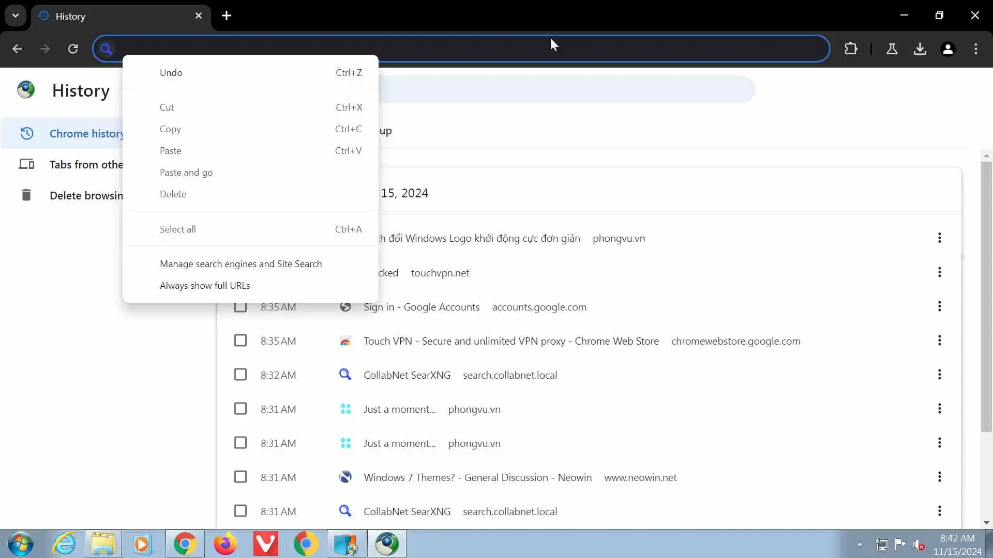The height and width of the screenshot is (558, 993).
Task: Open more actions for Sign in Google Accounts
Action: pos(939,306)
